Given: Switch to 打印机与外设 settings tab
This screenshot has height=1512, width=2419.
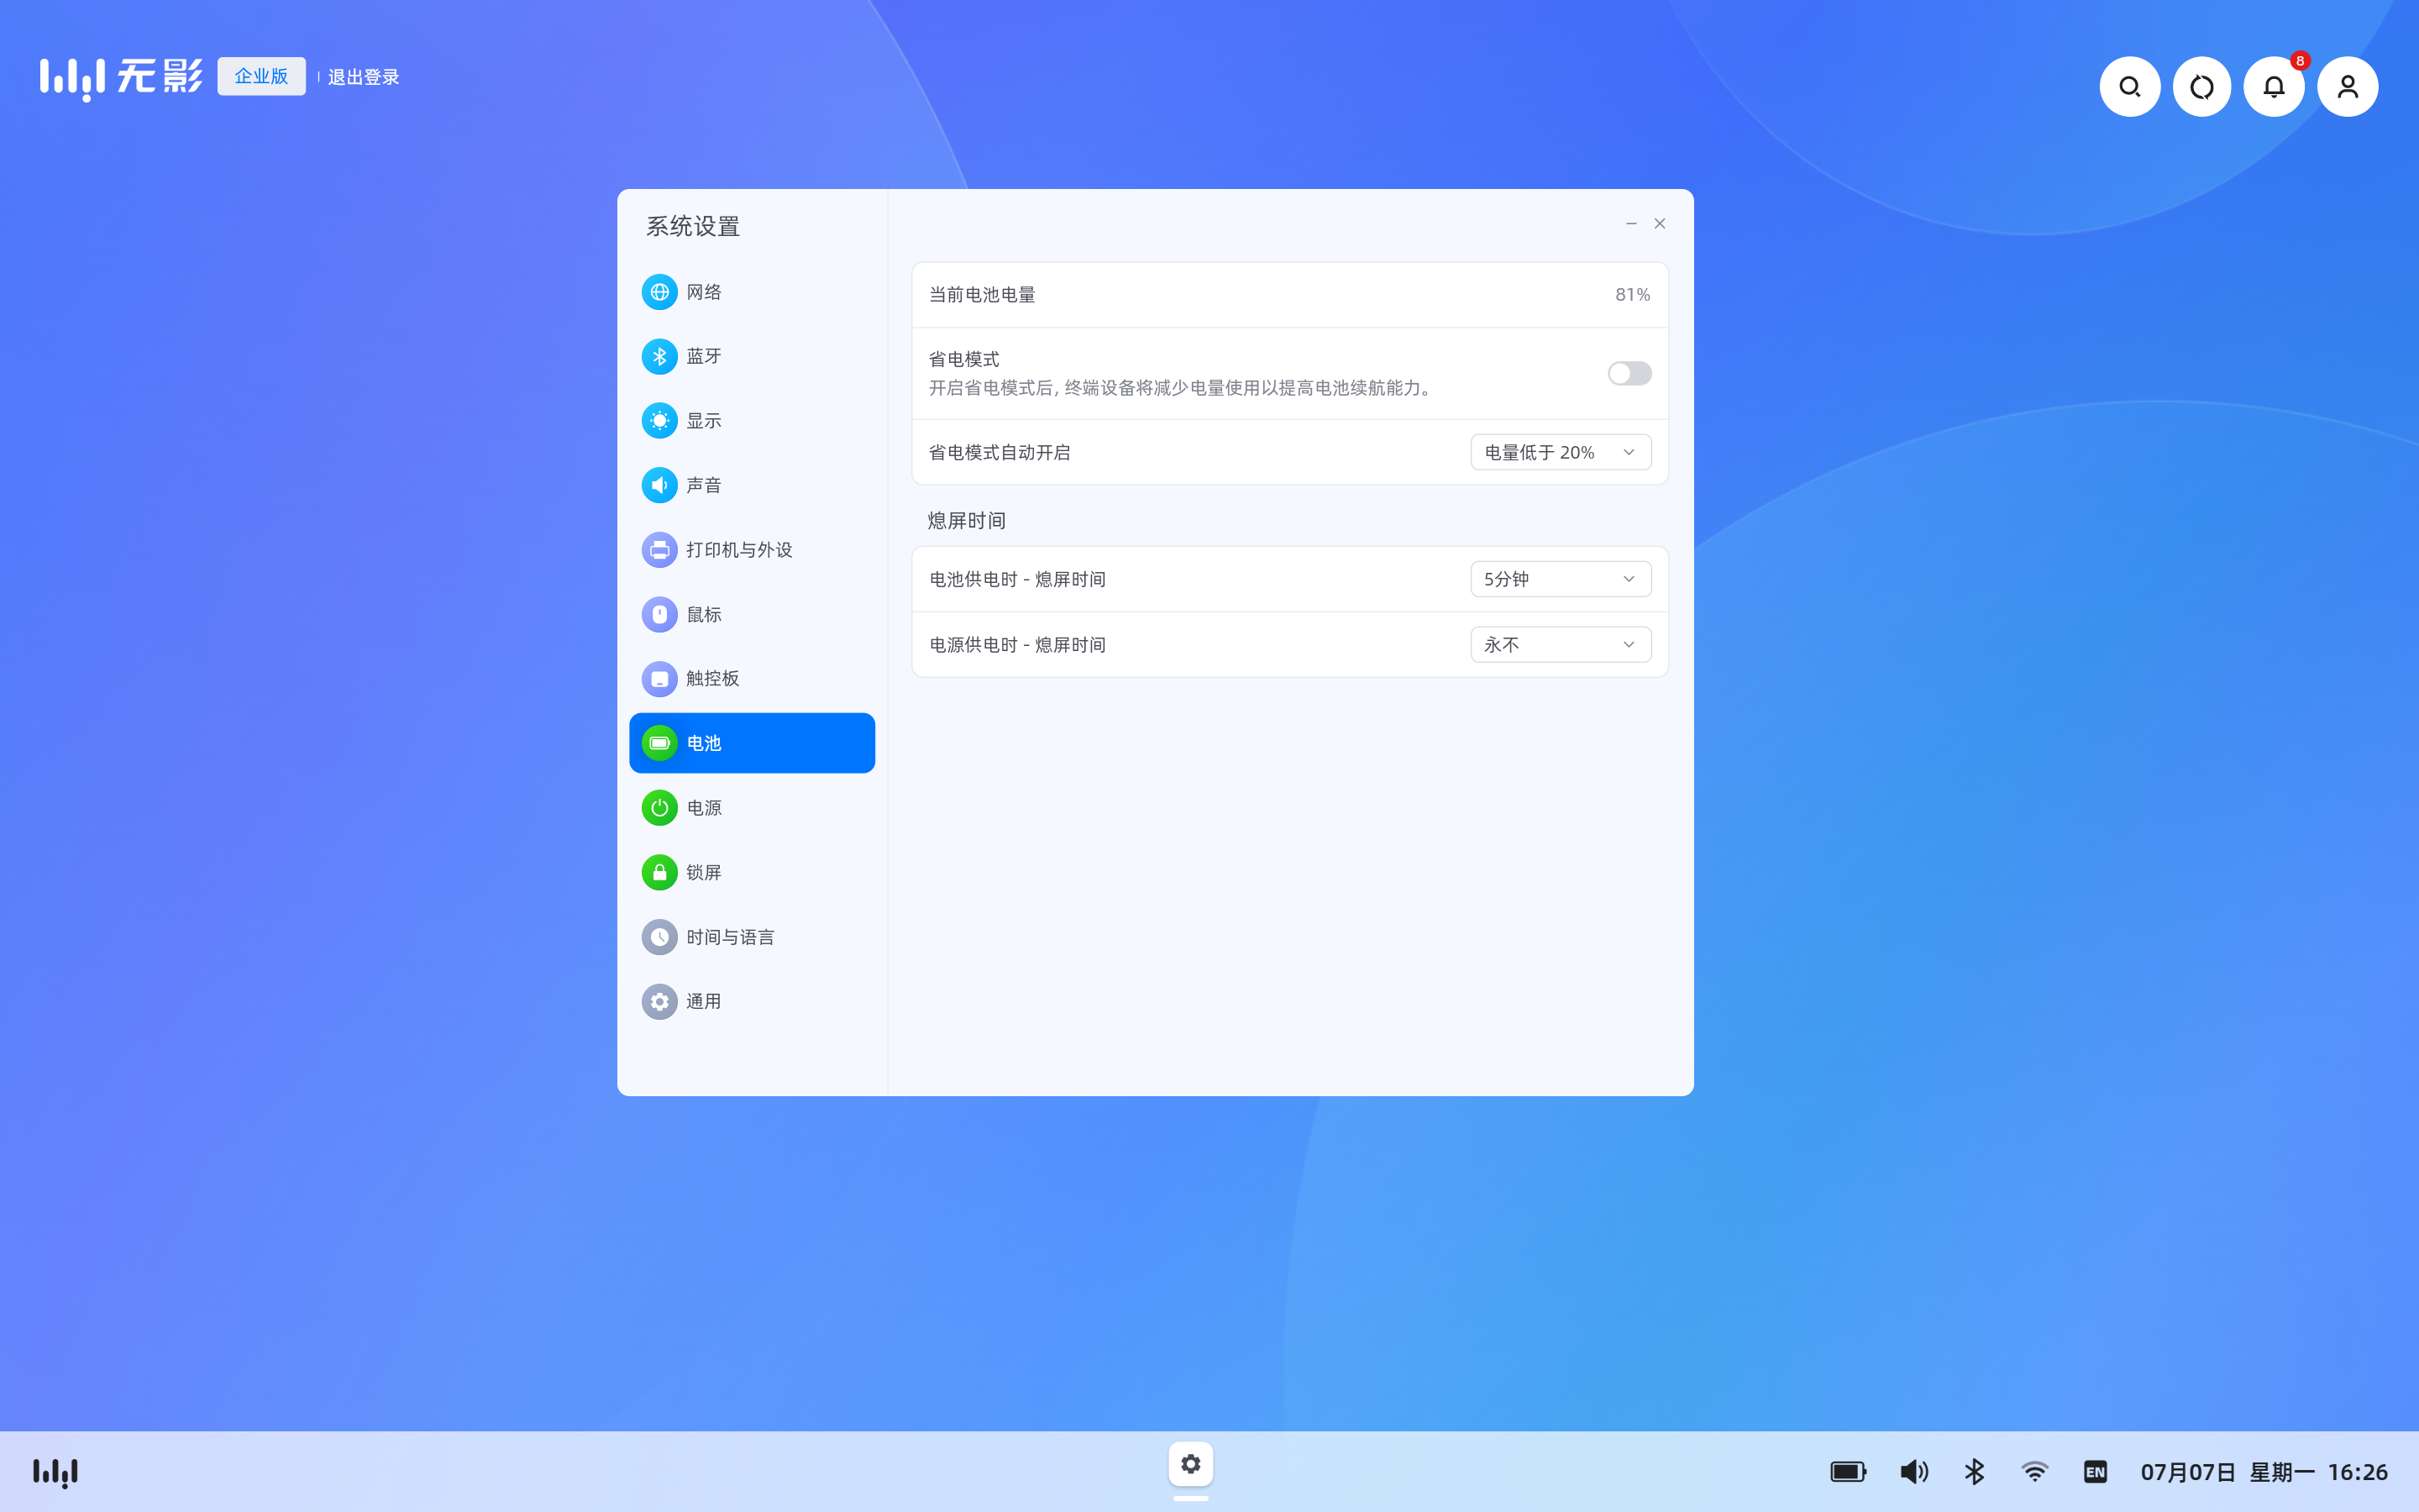Looking at the screenshot, I should pyautogui.click(x=752, y=550).
